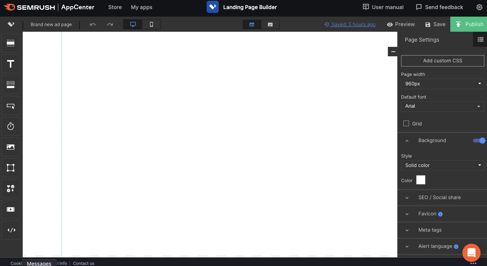Turn off the Background toggle switch

pos(479,141)
